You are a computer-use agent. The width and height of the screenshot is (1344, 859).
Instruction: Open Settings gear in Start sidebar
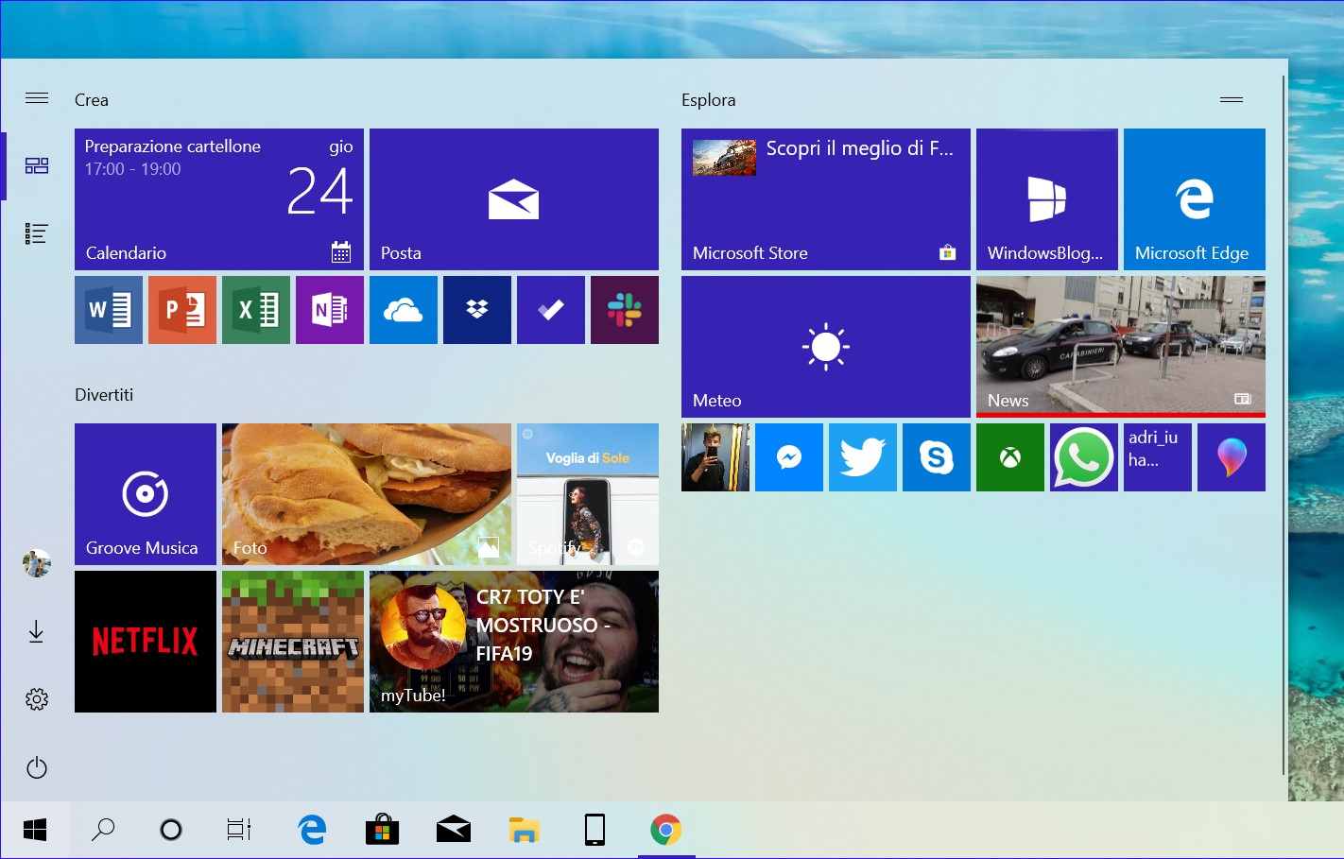tap(37, 699)
